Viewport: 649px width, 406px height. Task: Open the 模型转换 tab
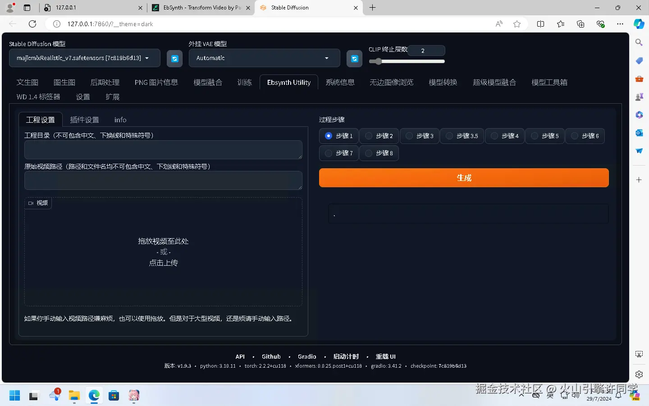point(443,82)
